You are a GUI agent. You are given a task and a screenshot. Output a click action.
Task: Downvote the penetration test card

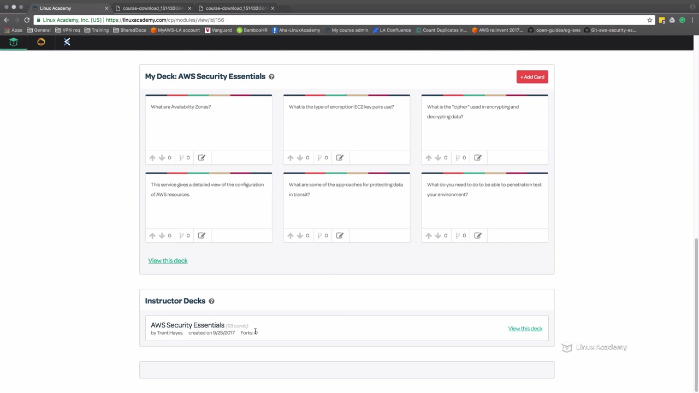tap(438, 236)
